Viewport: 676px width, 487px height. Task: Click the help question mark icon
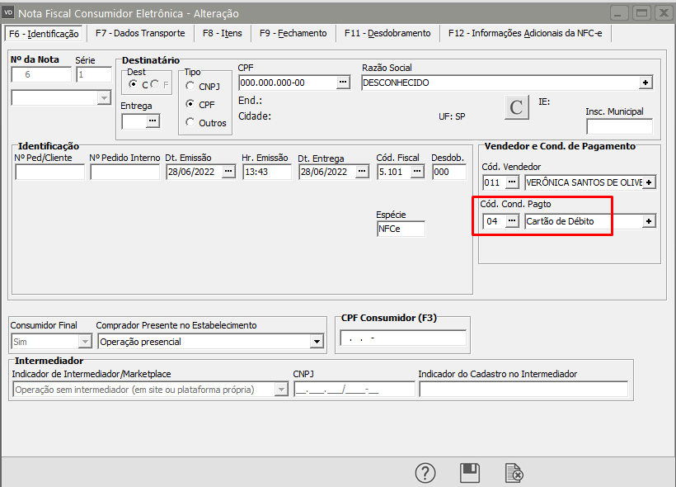pyautogui.click(x=425, y=473)
